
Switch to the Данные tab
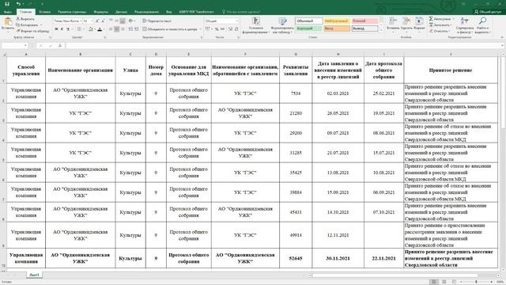tap(121, 12)
